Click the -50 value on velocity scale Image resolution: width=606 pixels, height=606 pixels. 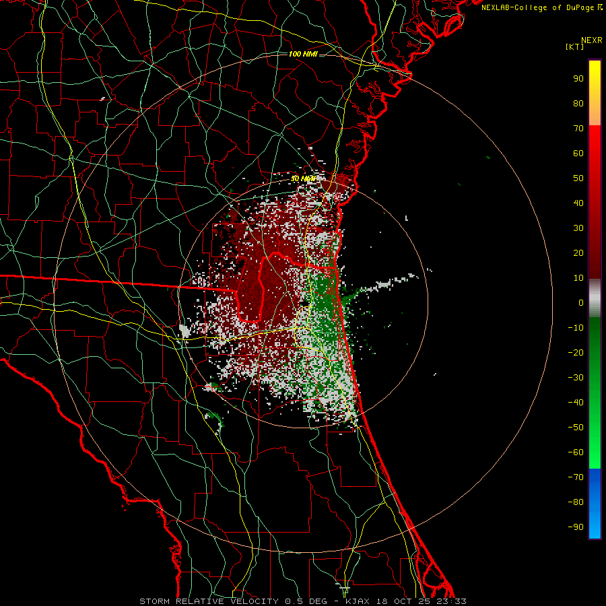click(576, 428)
